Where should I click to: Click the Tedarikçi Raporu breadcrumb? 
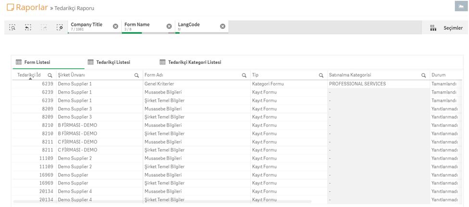[x=74, y=8]
